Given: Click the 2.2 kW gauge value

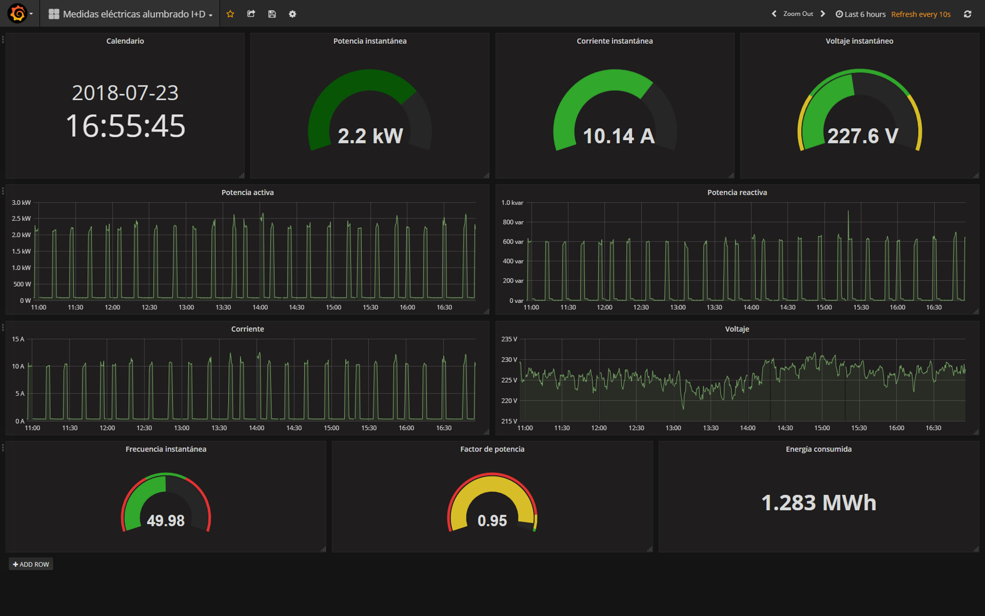Looking at the screenshot, I should [x=370, y=136].
